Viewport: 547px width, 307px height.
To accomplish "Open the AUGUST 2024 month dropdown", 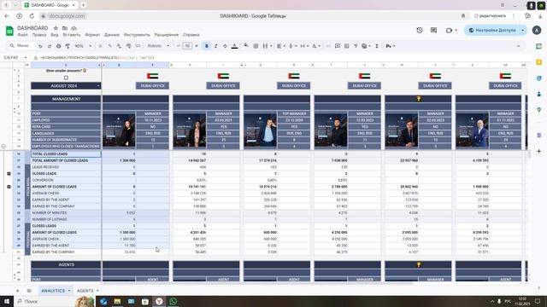I will coord(98,85).
